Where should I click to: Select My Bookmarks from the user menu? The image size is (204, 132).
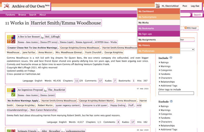[x=159, y=28]
